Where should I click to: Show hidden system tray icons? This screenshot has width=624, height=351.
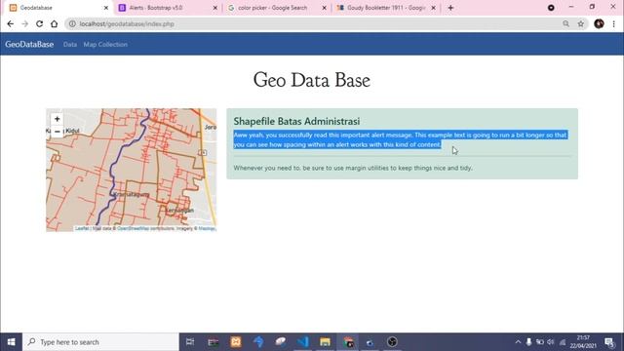tap(518, 342)
